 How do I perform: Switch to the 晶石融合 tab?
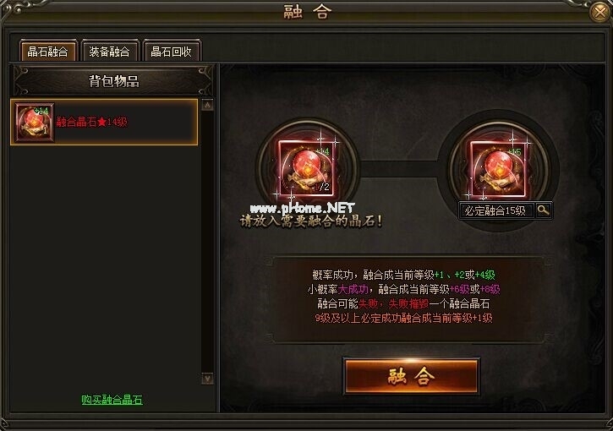[47, 52]
